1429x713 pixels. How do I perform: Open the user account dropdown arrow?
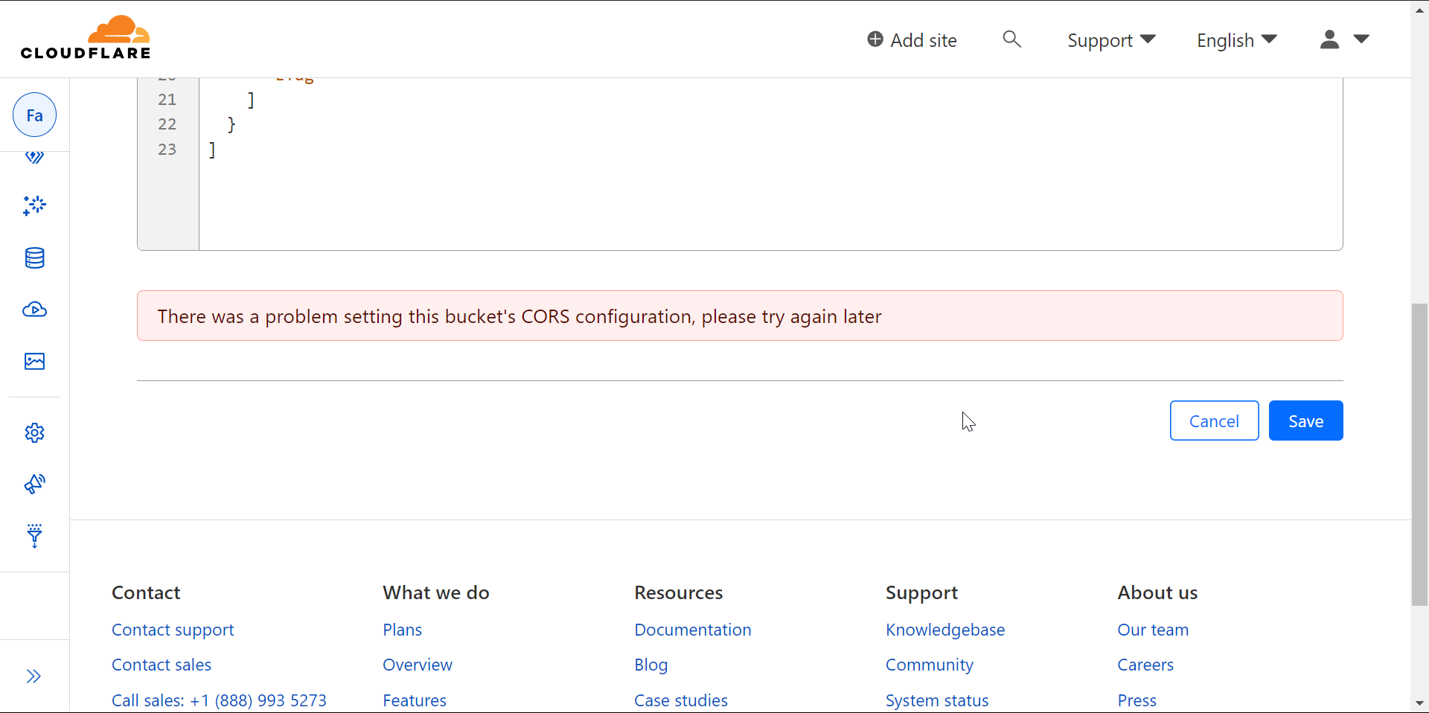tap(1363, 39)
